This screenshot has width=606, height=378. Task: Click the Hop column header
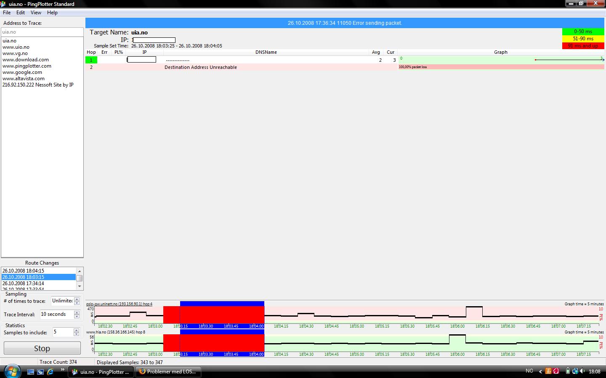pyautogui.click(x=91, y=52)
